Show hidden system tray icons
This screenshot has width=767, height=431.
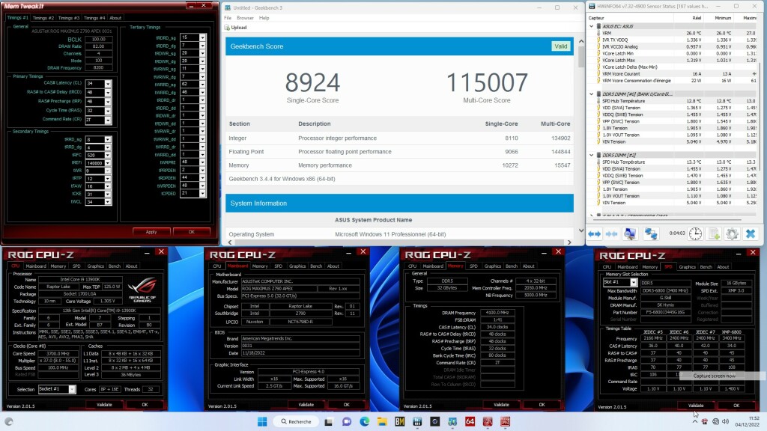(x=695, y=421)
